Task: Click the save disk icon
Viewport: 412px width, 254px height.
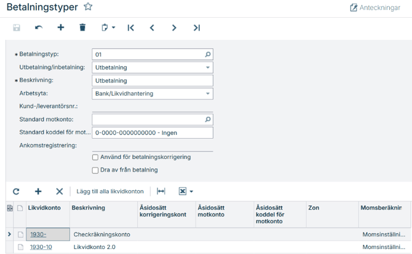Action: [17, 28]
